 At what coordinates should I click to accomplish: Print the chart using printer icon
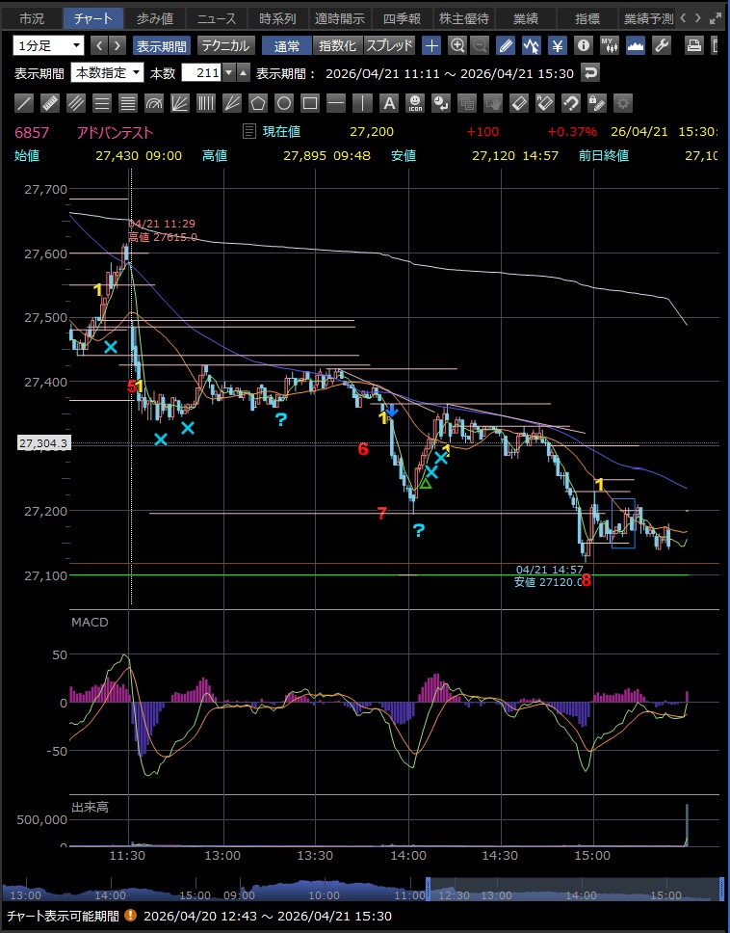tap(695, 45)
